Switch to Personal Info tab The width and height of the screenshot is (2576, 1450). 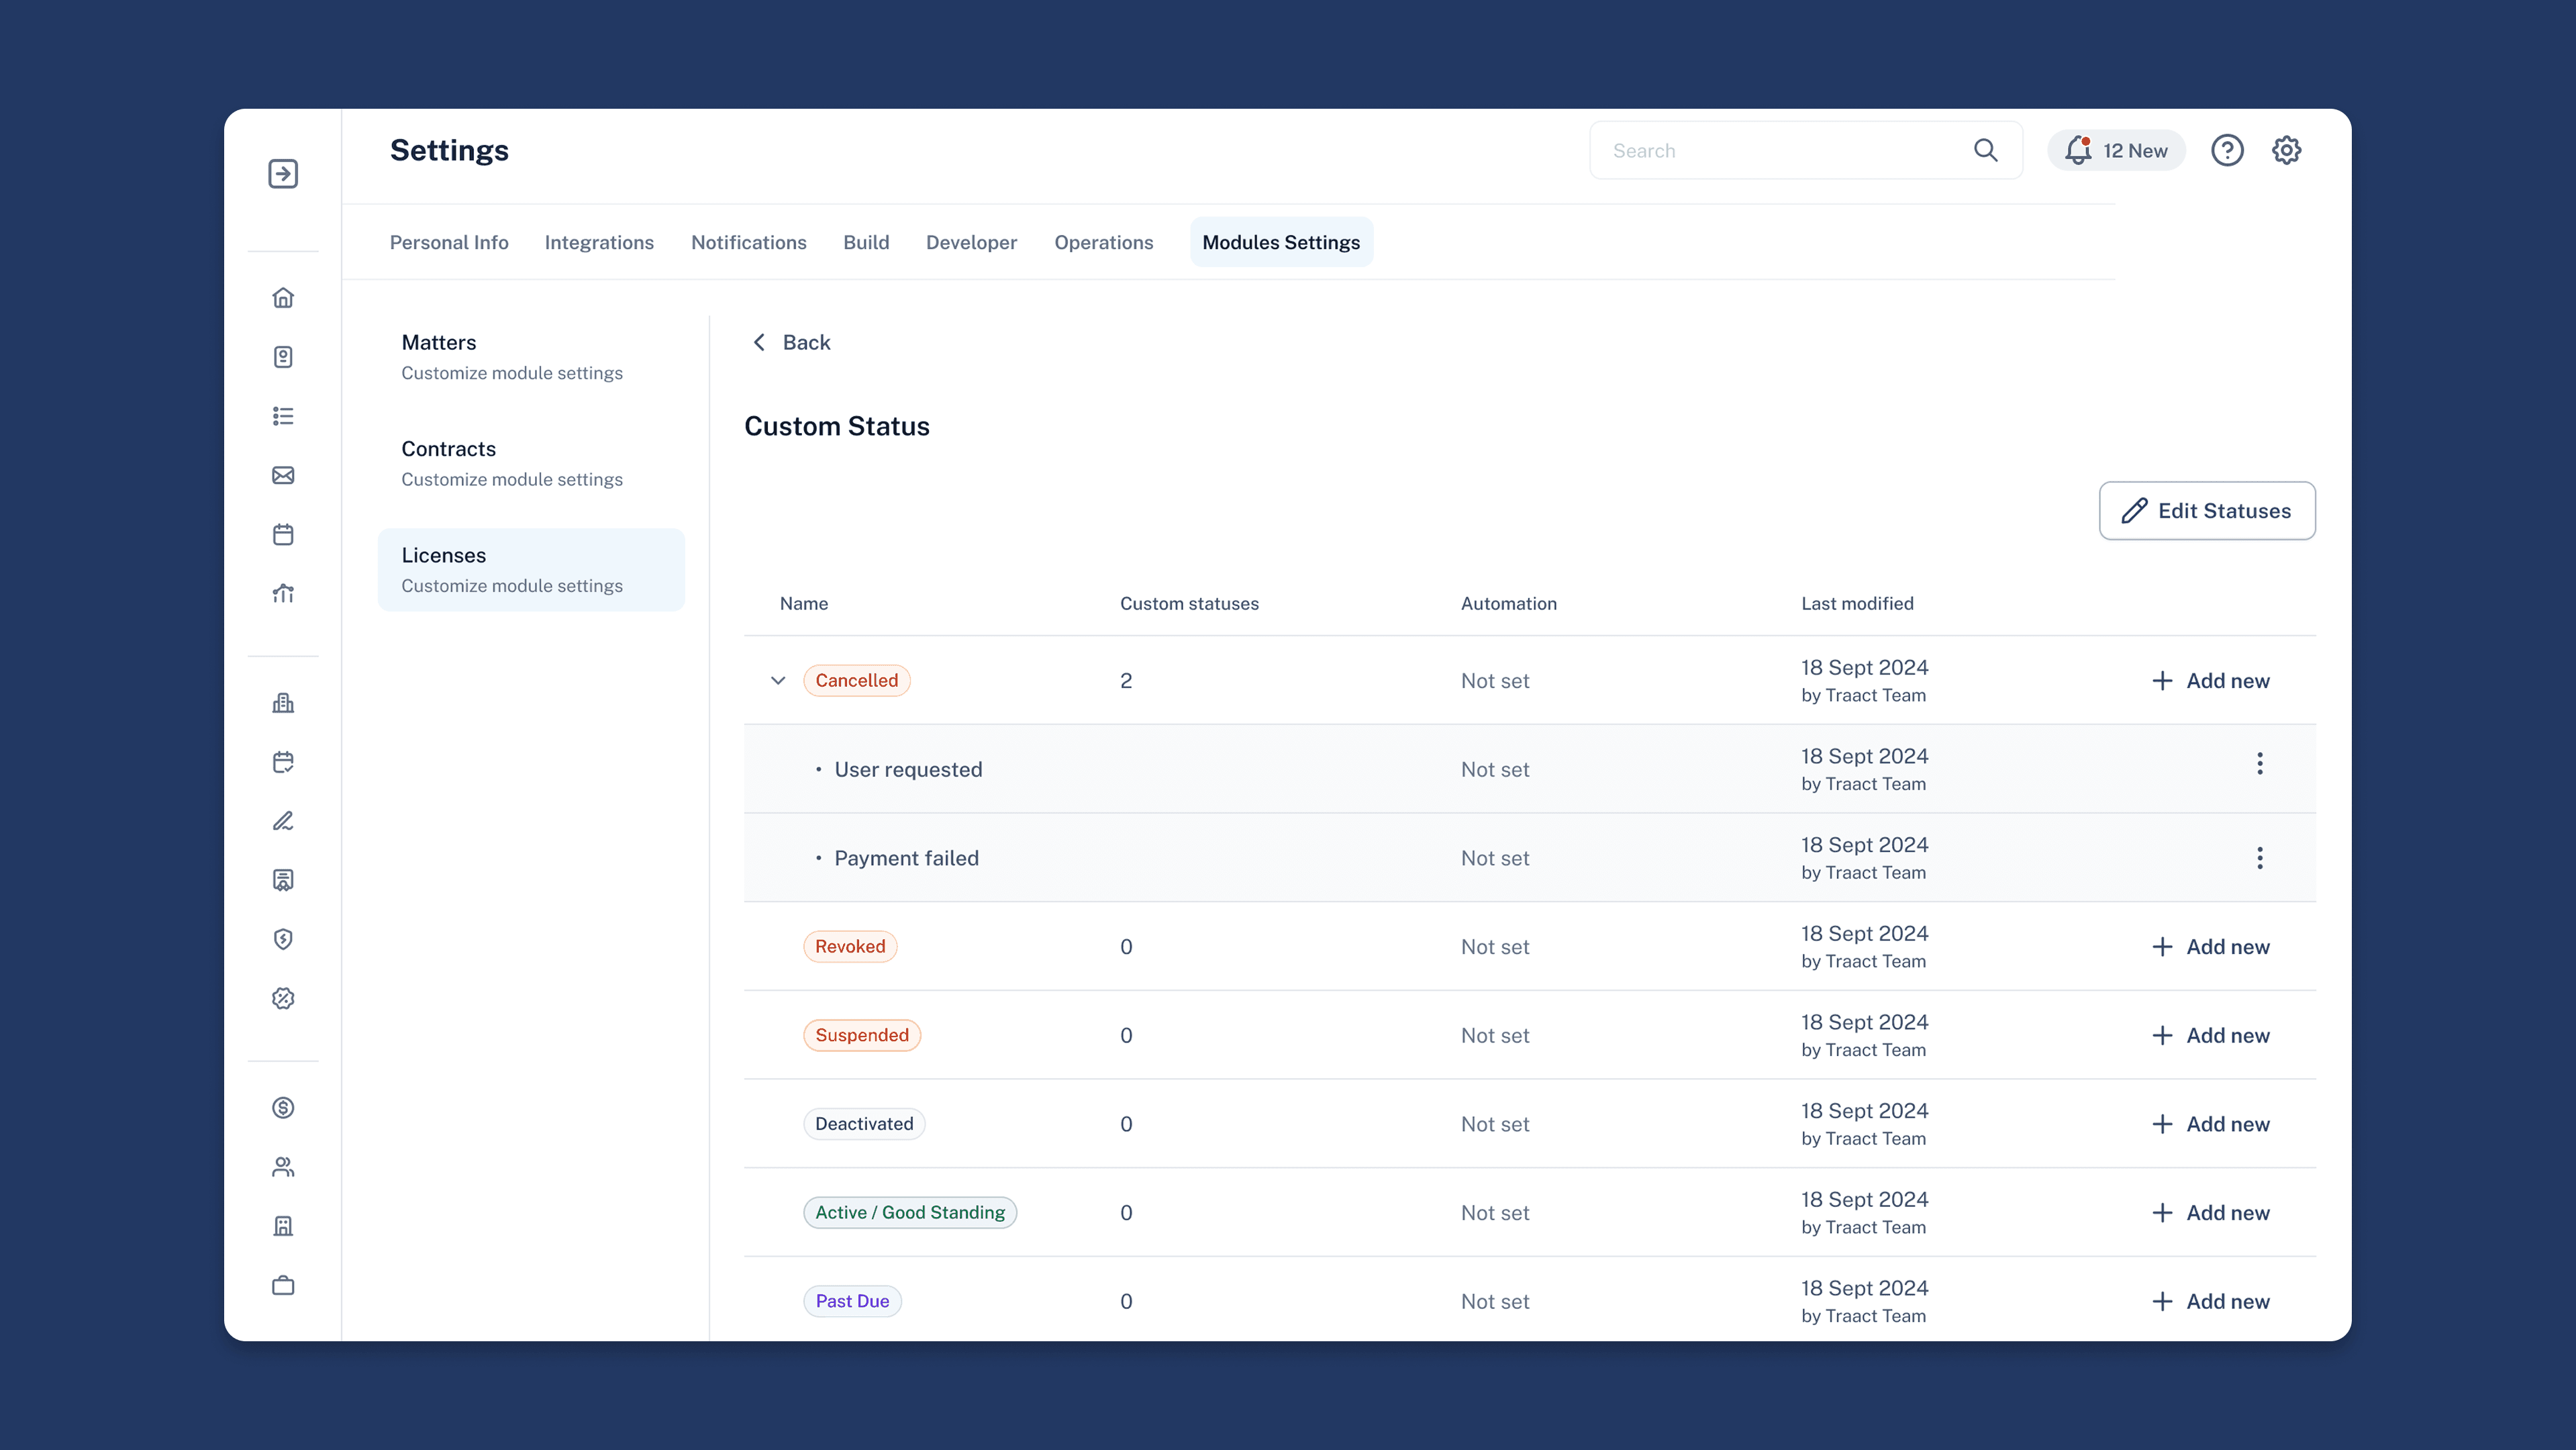[x=449, y=242]
